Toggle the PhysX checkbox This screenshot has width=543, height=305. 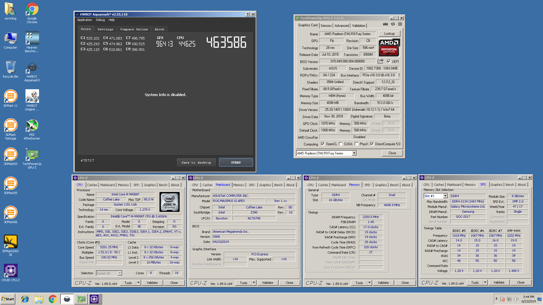pyautogui.click(x=356, y=144)
